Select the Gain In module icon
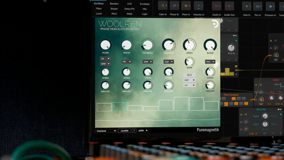The height and width of the screenshot is (160, 284). [247, 6]
